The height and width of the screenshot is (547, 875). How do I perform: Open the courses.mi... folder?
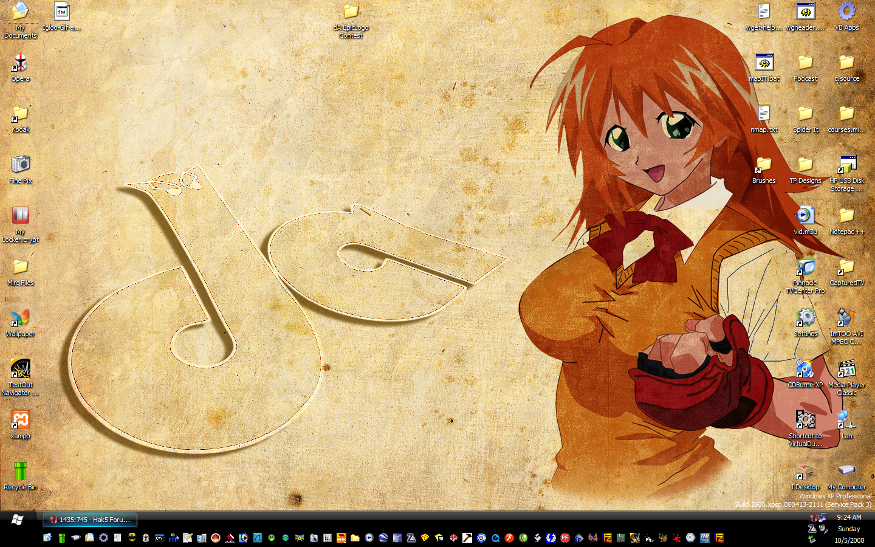(846, 119)
